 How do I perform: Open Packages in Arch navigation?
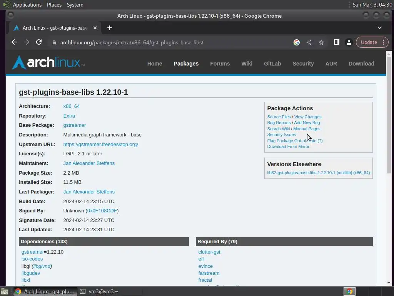point(186,64)
